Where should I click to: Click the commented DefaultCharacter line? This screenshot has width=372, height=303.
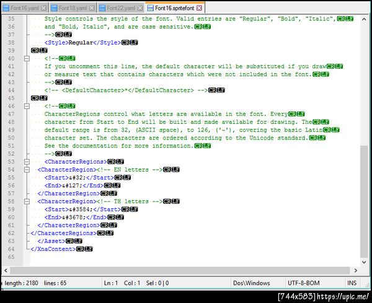pos(126,90)
